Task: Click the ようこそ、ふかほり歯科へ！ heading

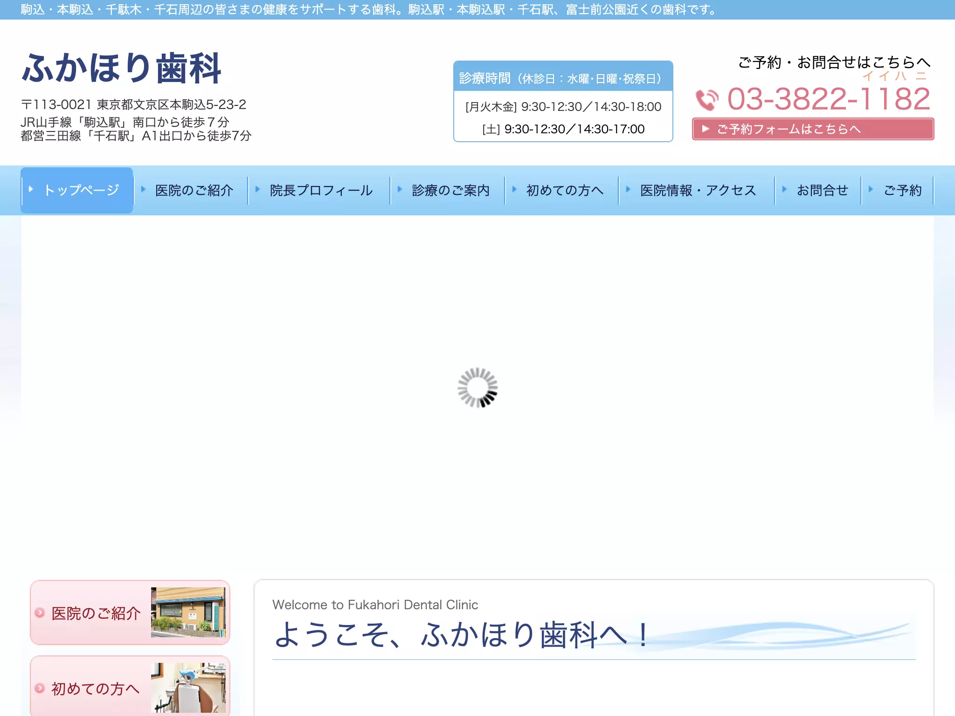Action: click(x=461, y=635)
